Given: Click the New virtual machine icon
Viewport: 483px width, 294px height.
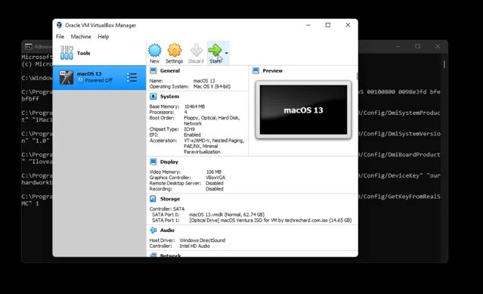Looking at the screenshot, I should 155,50.
